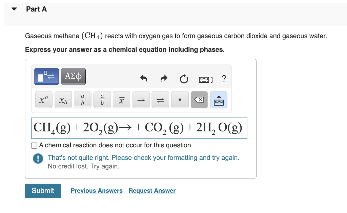Insert a reaction arrow symbol
Screen dimensions: 347x213
141,100
